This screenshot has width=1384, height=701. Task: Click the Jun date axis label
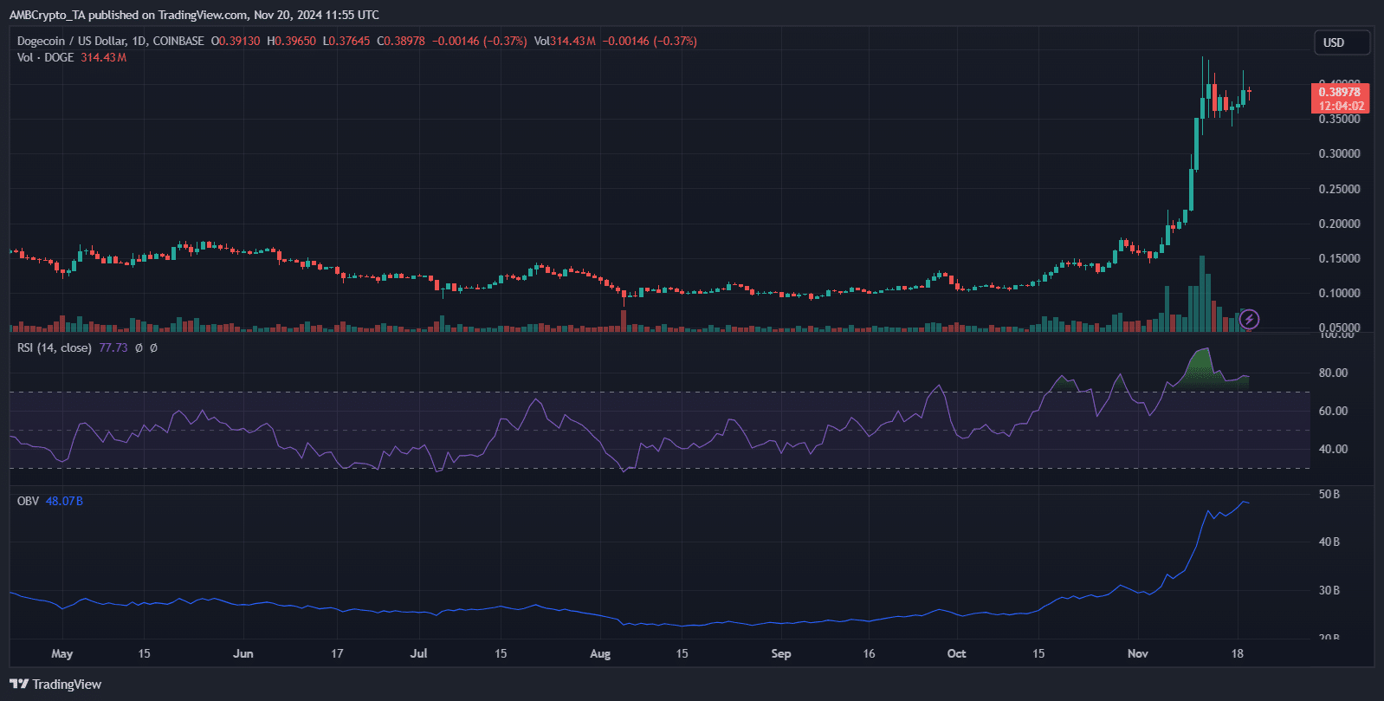[243, 653]
